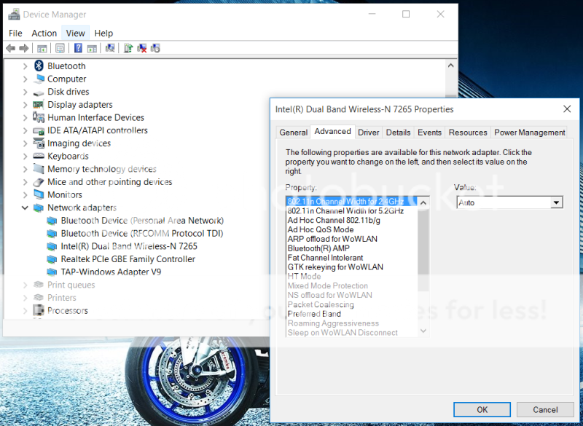Click the Update driver software toolbar icon
583x426 pixels.
[x=128, y=48]
